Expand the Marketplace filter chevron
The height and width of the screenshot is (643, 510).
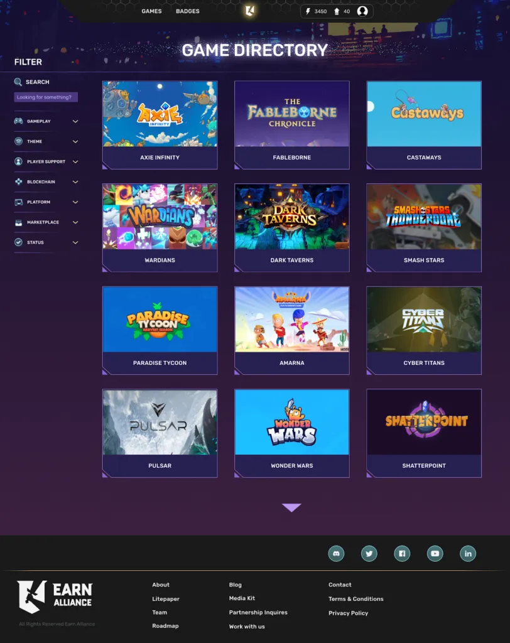click(x=75, y=222)
